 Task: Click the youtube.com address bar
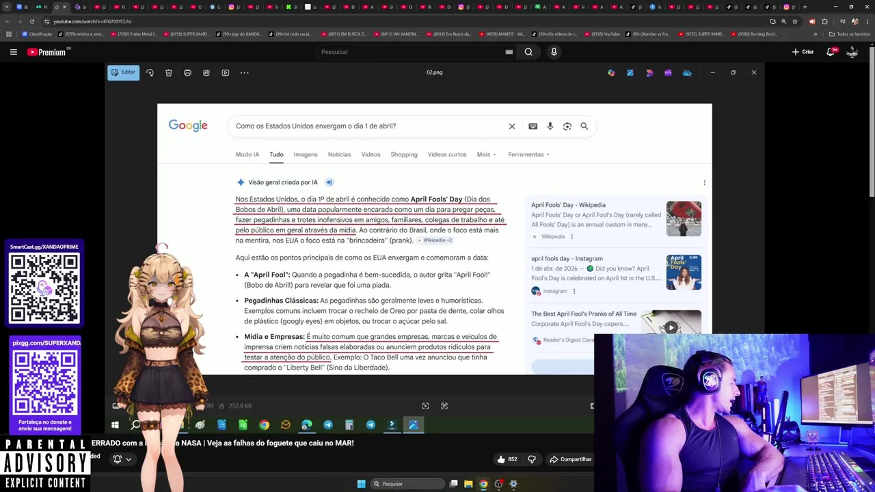coord(410,21)
